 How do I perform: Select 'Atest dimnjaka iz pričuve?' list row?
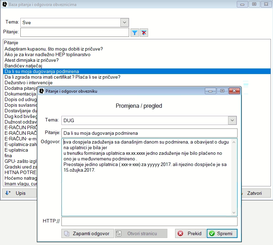click(x=32, y=60)
